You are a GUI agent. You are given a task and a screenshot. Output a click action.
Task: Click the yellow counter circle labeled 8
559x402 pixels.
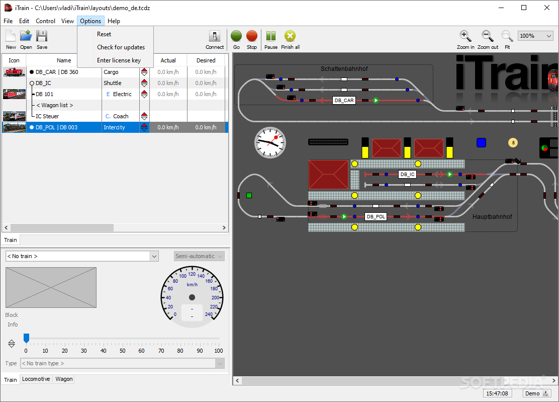[x=513, y=143]
